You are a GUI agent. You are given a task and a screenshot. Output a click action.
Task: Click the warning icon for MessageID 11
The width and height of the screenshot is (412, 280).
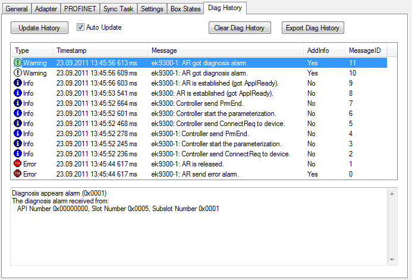(x=17, y=62)
